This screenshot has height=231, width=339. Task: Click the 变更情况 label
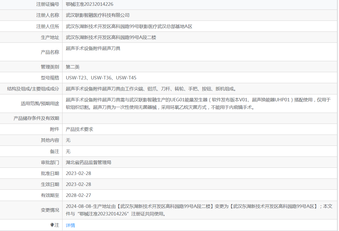tap(50, 210)
